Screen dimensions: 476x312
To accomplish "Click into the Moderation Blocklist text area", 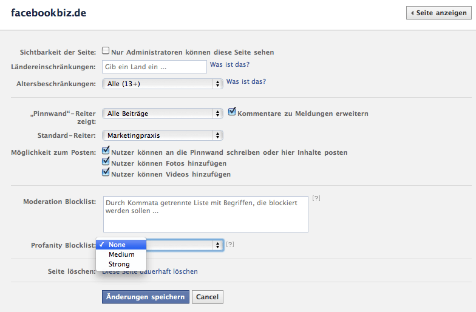I will (x=205, y=214).
